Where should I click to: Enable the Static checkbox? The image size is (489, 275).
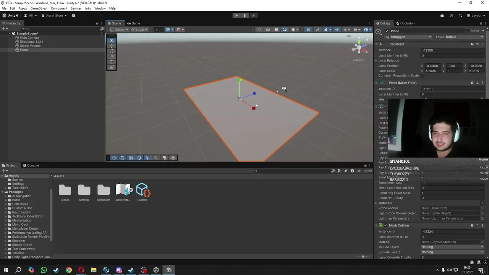coord(467,31)
